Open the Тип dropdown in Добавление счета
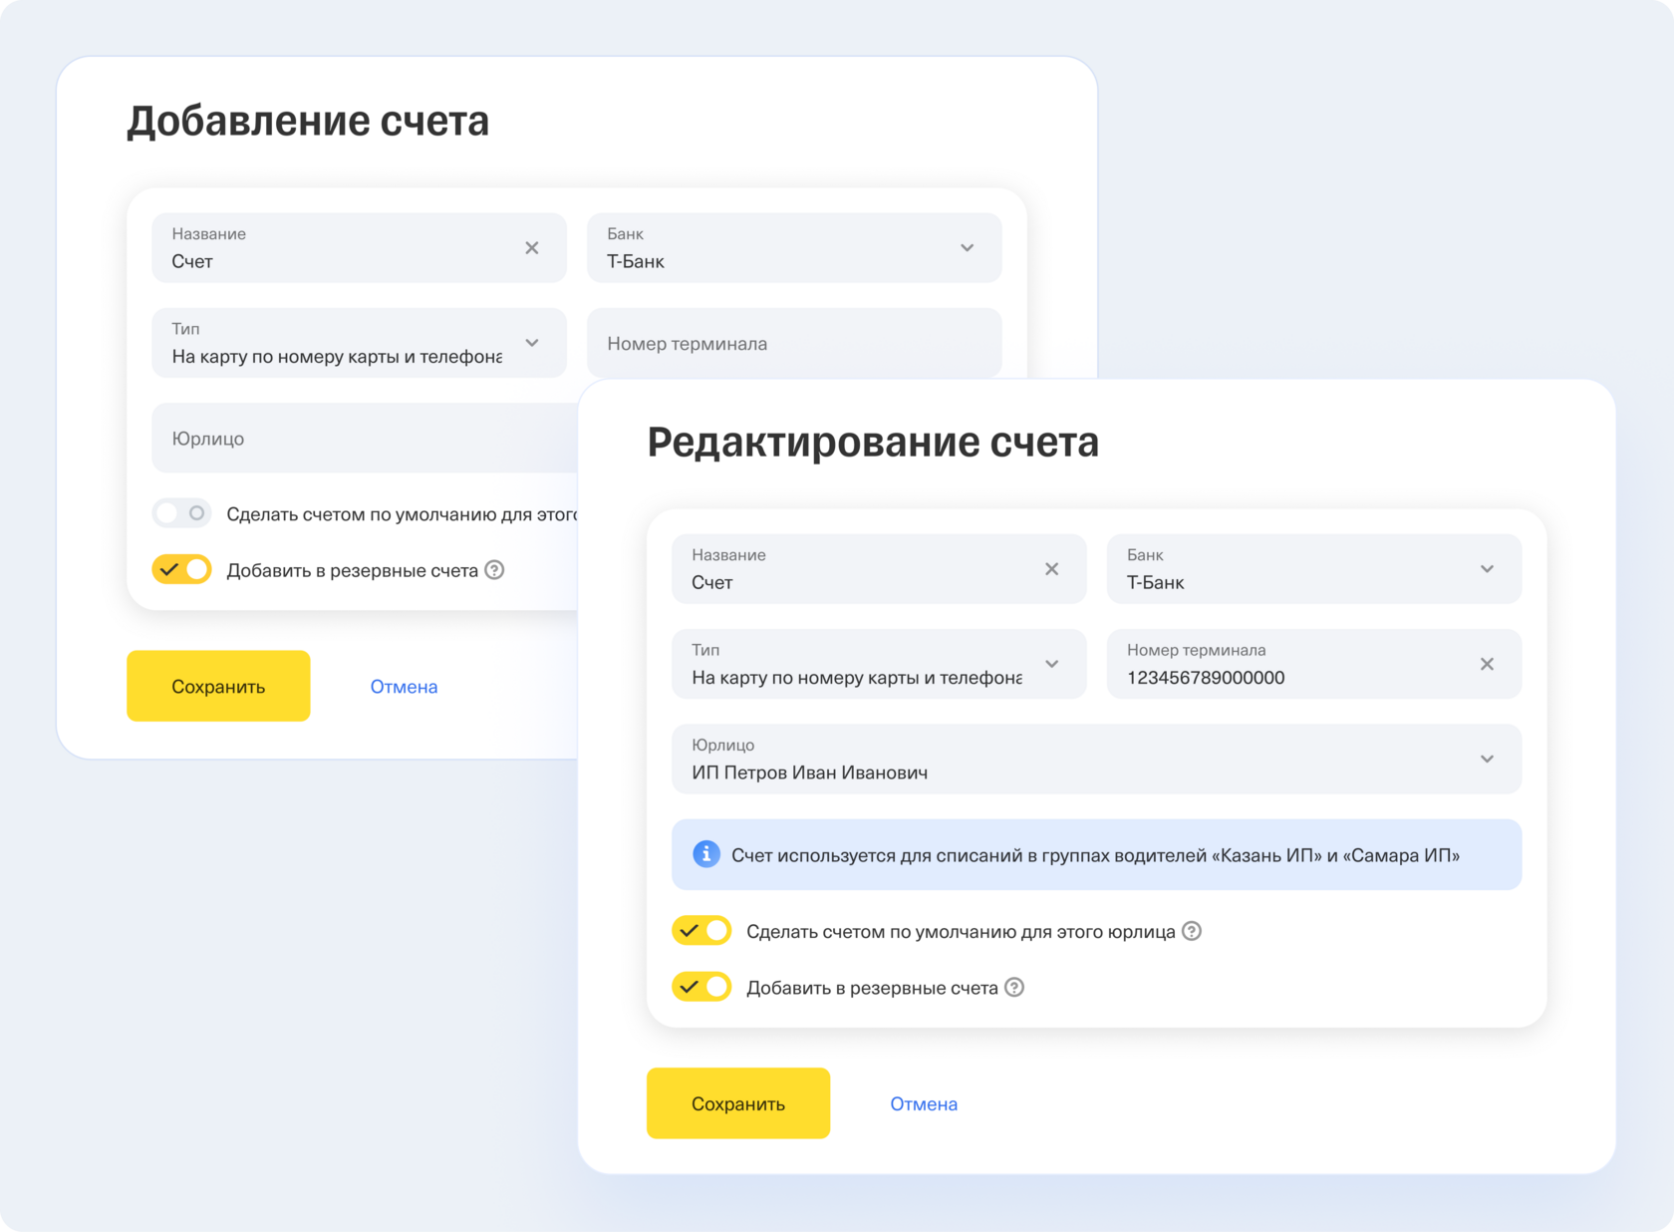The width and height of the screenshot is (1674, 1232). coord(532,343)
